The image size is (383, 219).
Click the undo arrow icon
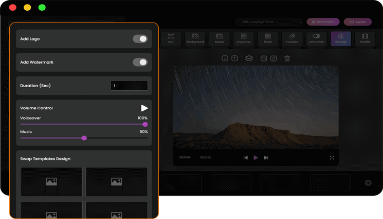coord(264,58)
